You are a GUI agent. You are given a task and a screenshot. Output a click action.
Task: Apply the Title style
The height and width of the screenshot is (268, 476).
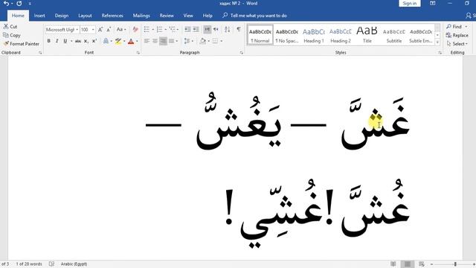[367, 35]
